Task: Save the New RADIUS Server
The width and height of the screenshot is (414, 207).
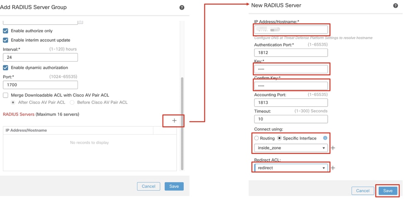Action: (388, 191)
